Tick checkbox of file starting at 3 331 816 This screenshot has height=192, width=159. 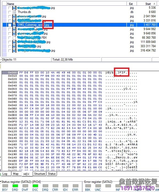click(10, 21)
